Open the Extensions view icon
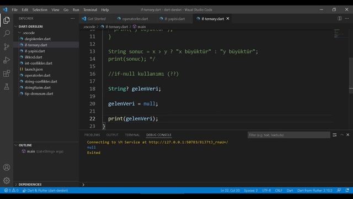Screen dimensions: 353x199 point(7,74)
